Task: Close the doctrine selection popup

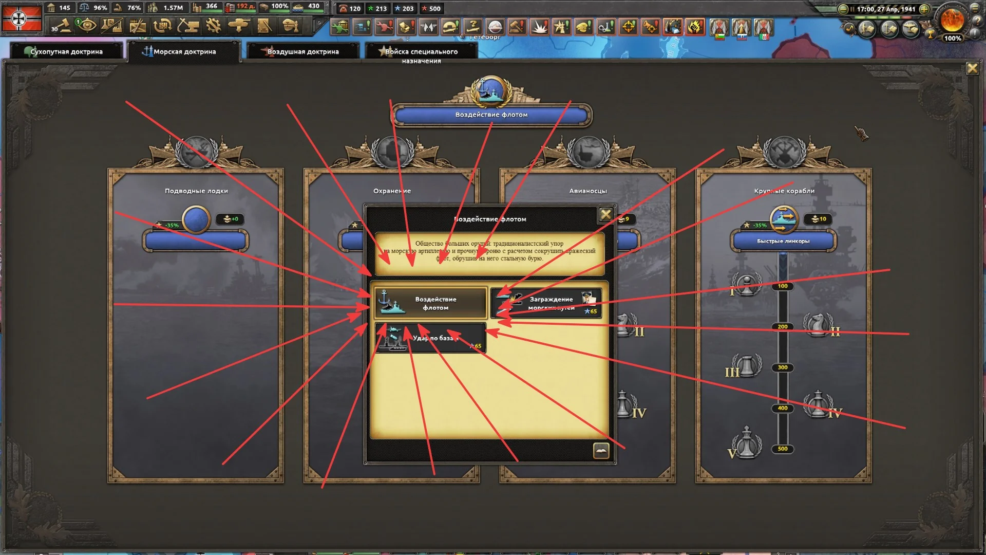Action: point(605,214)
